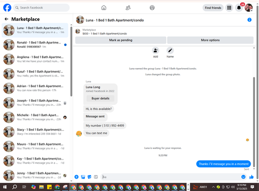
Task: Open the Windows action center notifications
Action: click(x=252, y=187)
